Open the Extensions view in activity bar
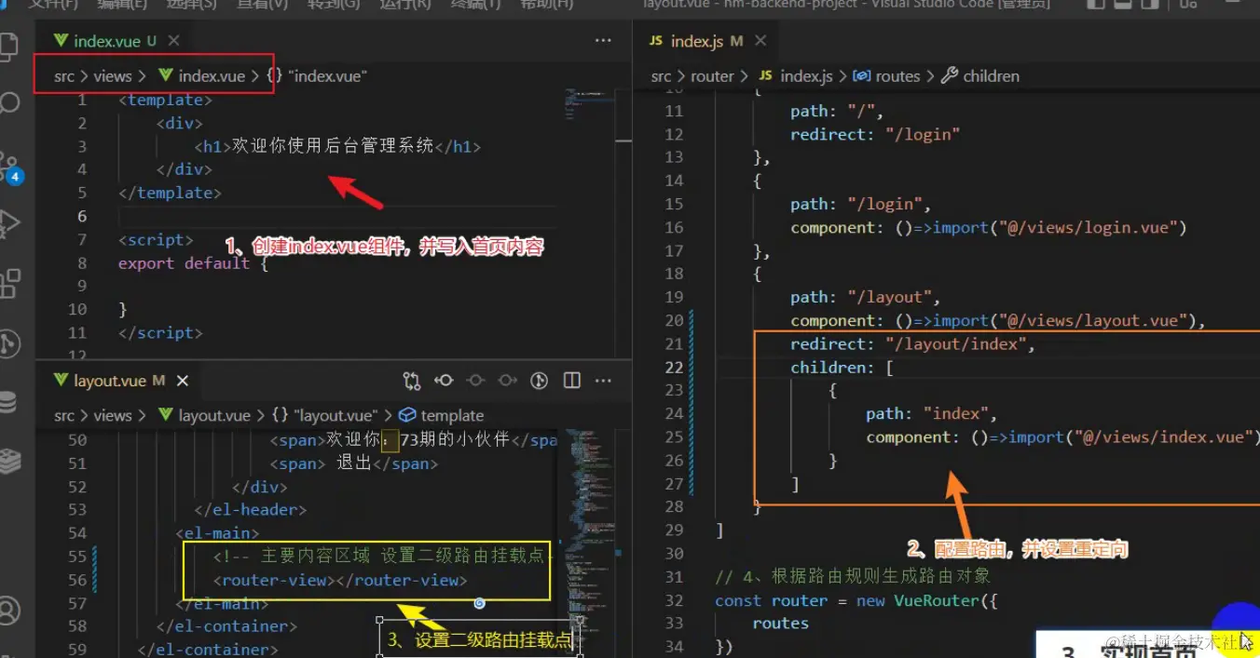The image size is (1260, 658). 9,283
